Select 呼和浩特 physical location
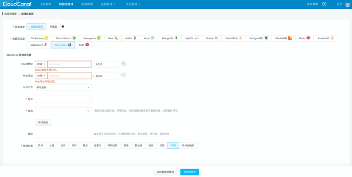The image size is (352, 177). coord(113,146)
